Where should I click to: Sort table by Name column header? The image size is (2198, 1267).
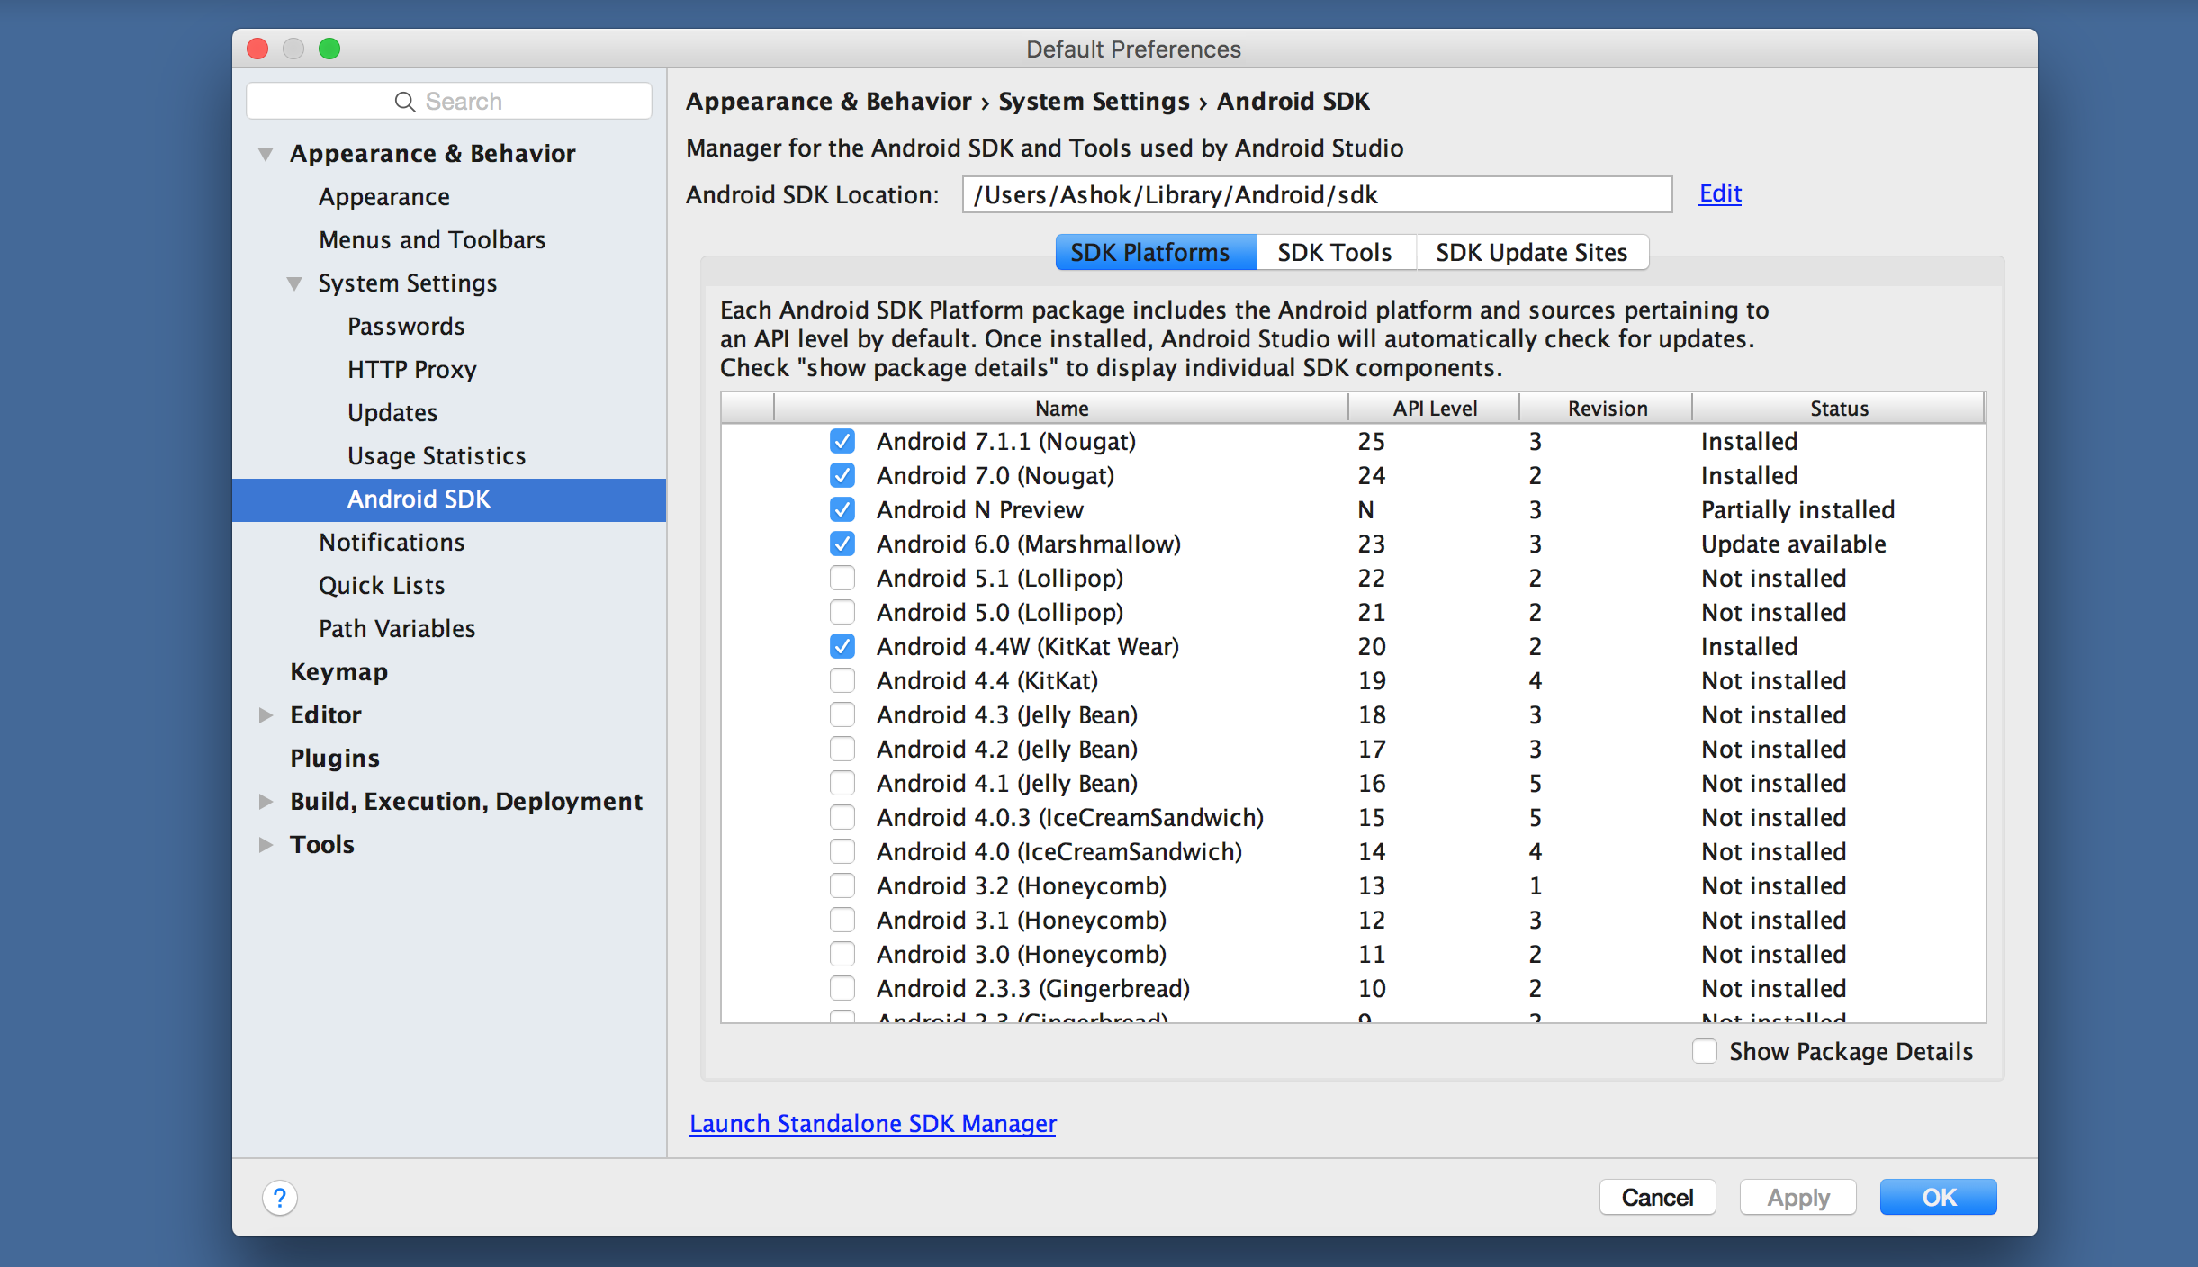(x=1061, y=409)
